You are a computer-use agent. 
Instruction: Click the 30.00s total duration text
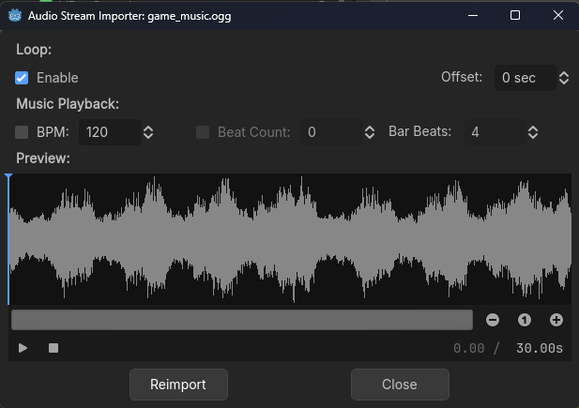point(540,348)
